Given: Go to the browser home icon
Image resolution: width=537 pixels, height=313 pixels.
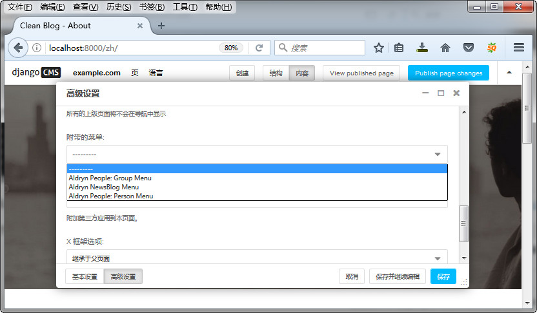Looking at the screenshot, I should click(445, 48).
